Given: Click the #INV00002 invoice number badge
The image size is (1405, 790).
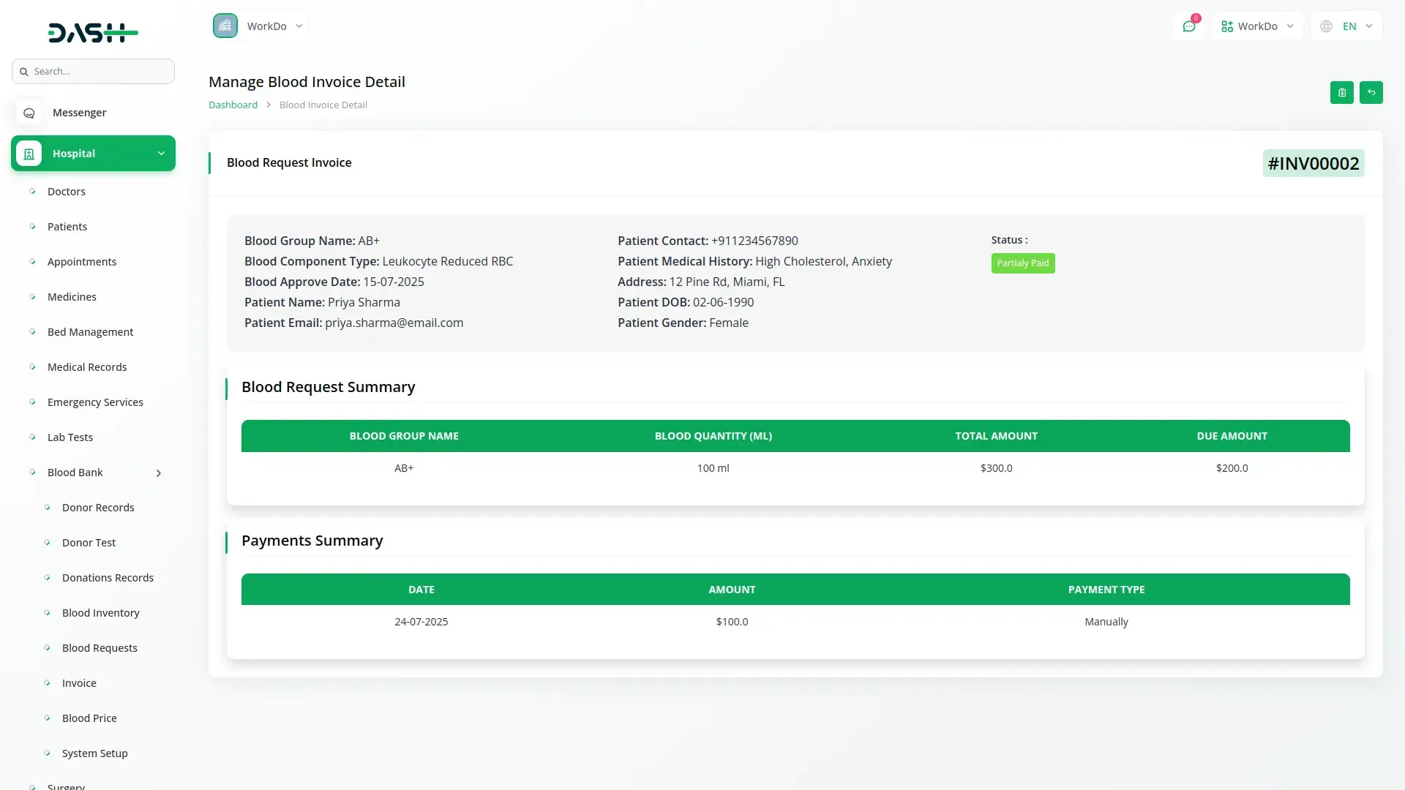Looking at the screenshot, I should [1313, 163].
